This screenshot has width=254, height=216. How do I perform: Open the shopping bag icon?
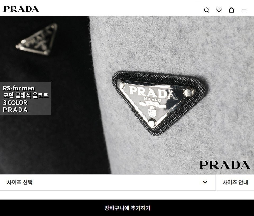point(231,10)
